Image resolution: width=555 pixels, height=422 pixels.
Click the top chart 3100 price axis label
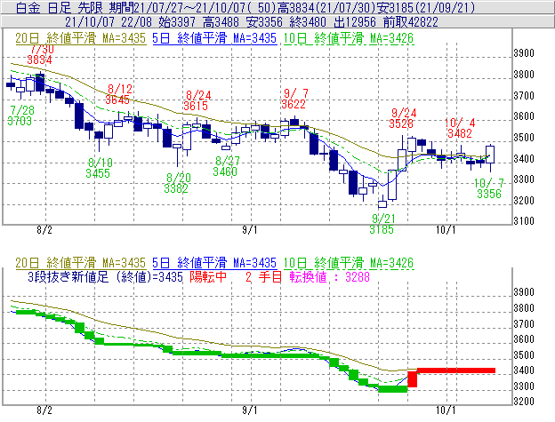pos(524,221)
